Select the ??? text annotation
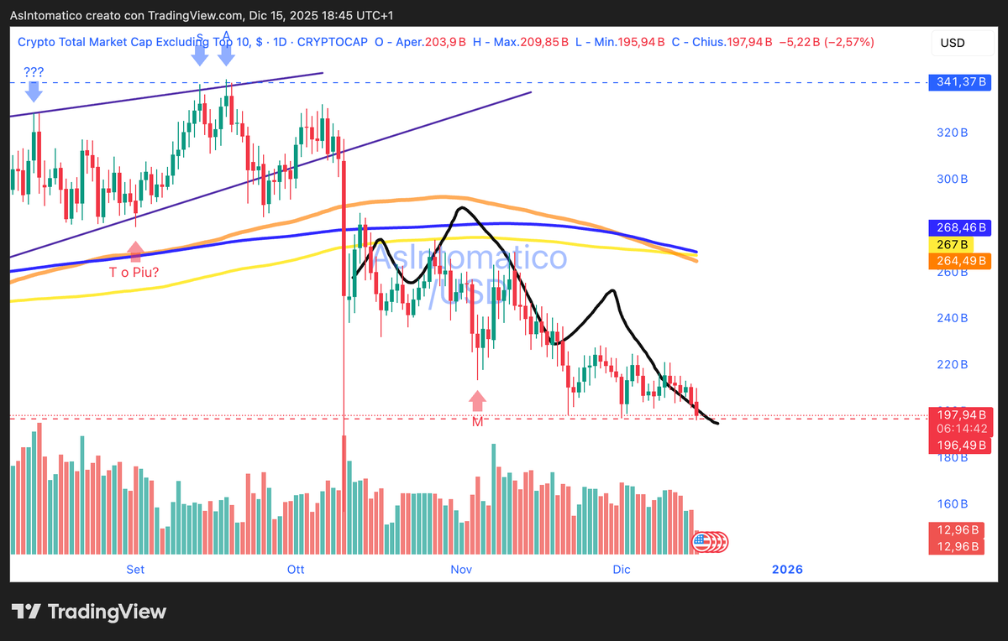Viewport: 1008px width, 641px height. click(x=34, y=72)
